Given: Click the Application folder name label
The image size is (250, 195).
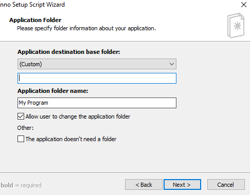Looking at the screenshot, I should coord(53,91).
